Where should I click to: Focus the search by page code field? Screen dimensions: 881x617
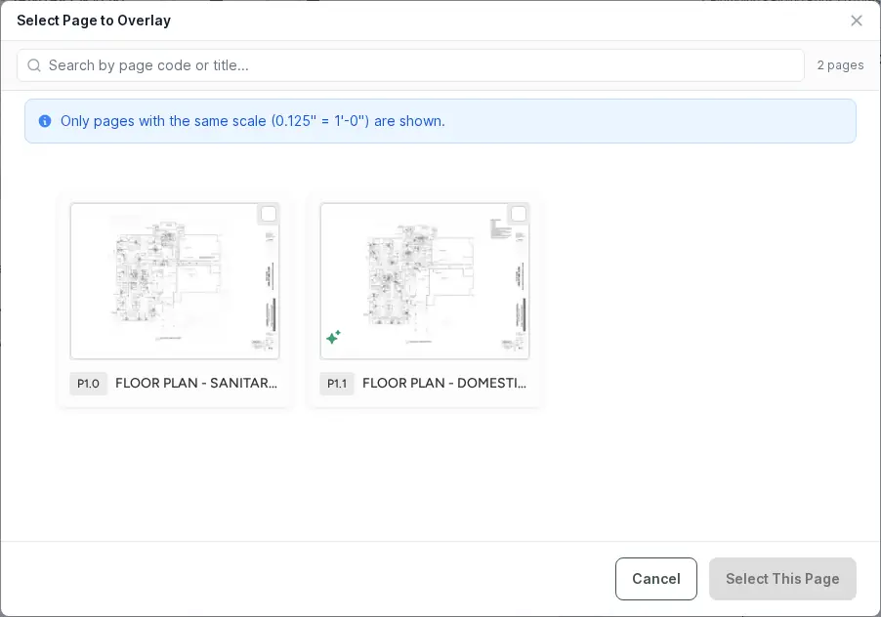tap(410, 65)
